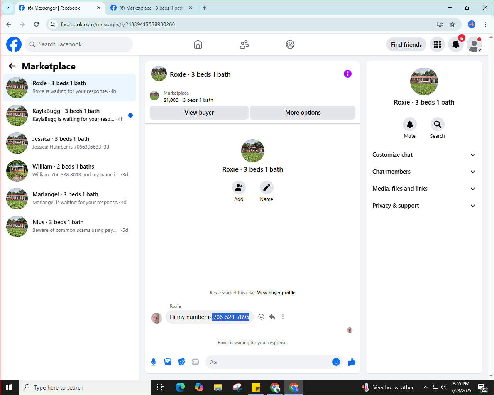The image size is (494, 395).
Task: Click the Add people icon
Action: tap(239, 187)
